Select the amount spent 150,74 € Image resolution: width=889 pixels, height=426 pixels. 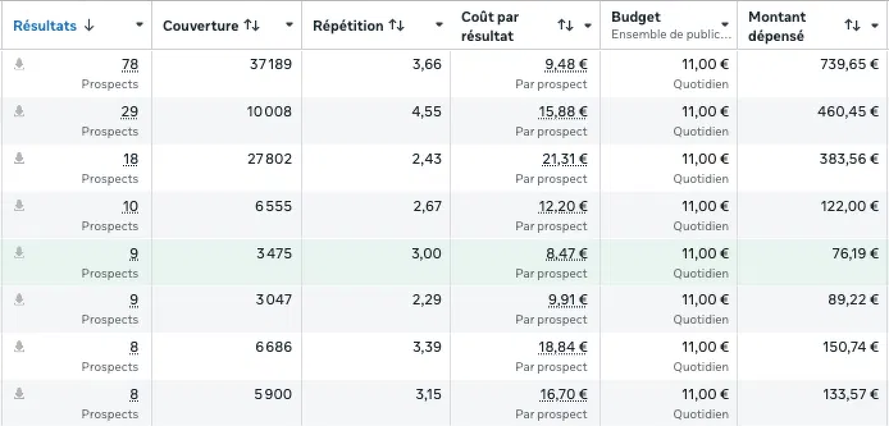(x=851, y=347)
